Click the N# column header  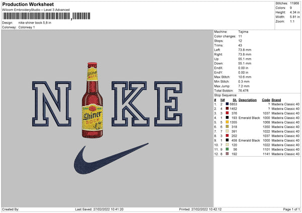coord(222,100)
